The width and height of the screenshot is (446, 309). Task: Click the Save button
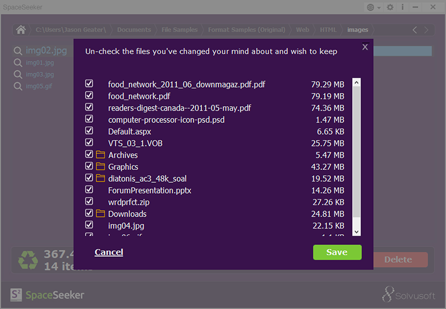[337, 252]
